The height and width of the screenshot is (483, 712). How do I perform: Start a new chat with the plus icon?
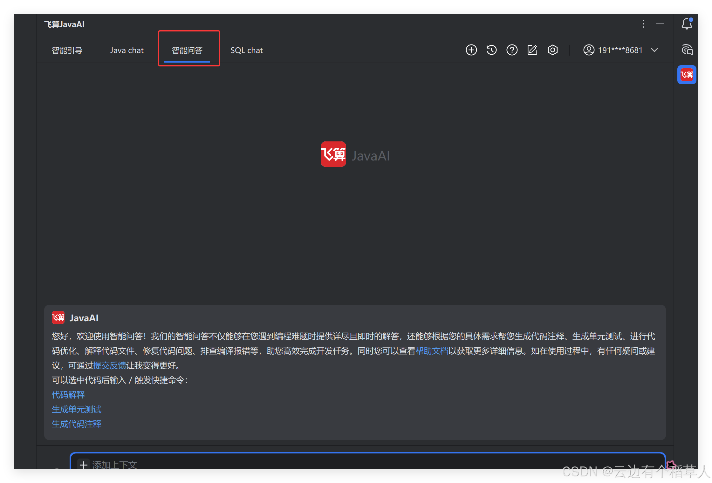point(471,50)
